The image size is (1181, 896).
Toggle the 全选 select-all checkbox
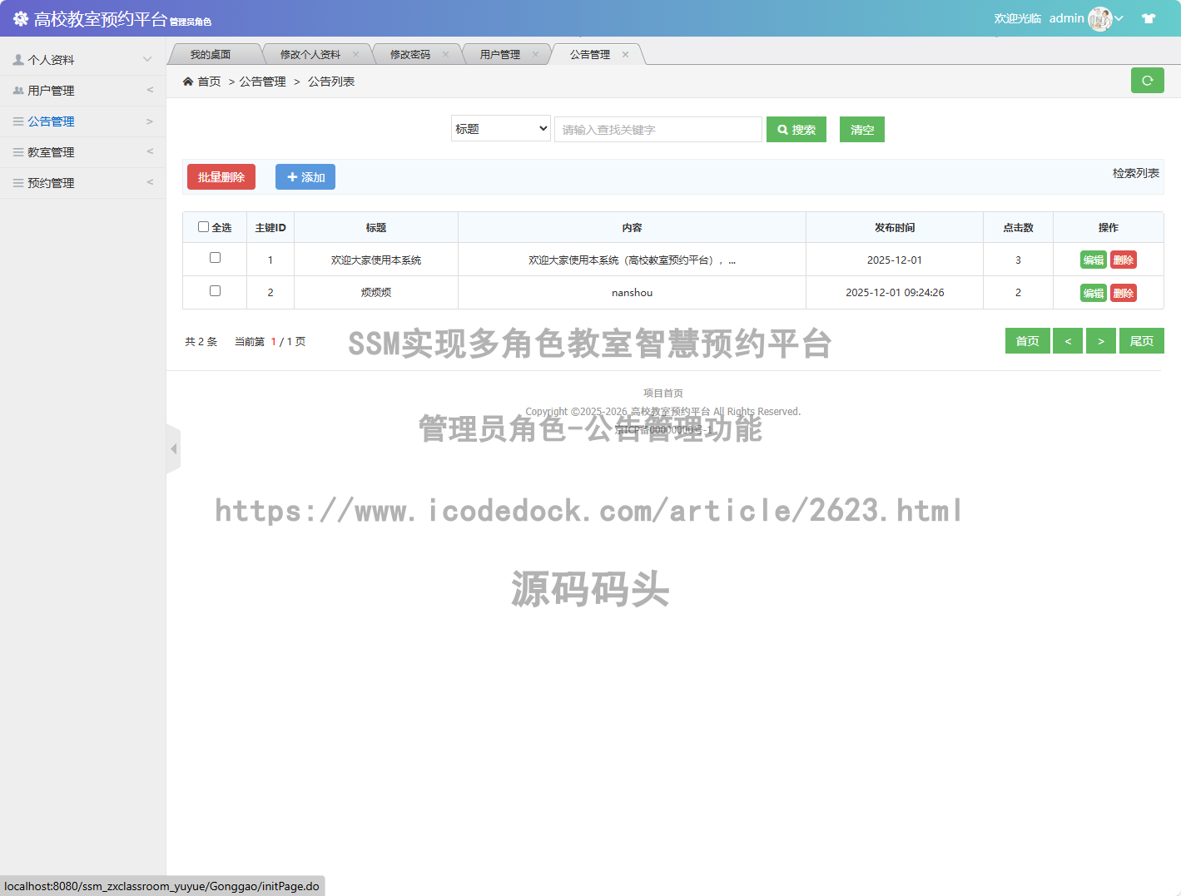[x=203, y=226]
